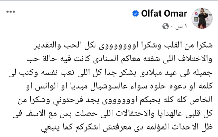This screenshot has width=218, height=137.
Task: Click the last line beginning 'ظل الاحداث'
Action: click(127, 127)
